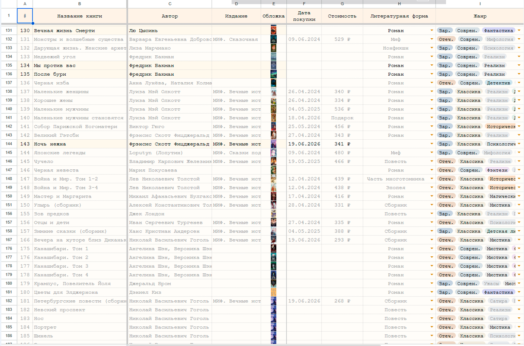524x346 pixels.
Task: Click the cover thumbnail for Цветы для Элджернона
Action: (274, 292)
